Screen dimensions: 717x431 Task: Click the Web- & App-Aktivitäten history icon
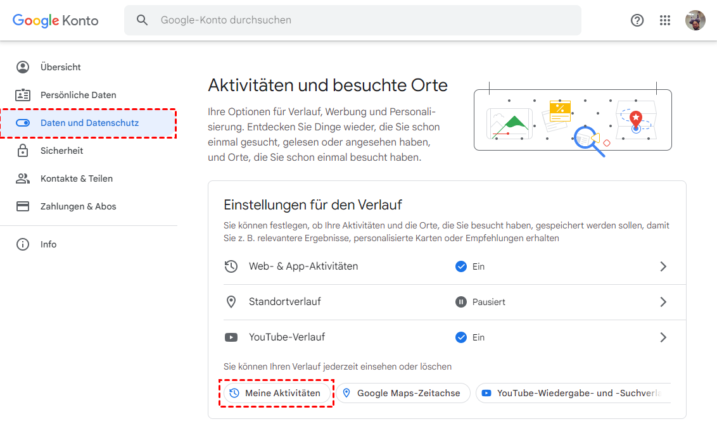click(x=231, y=266)
